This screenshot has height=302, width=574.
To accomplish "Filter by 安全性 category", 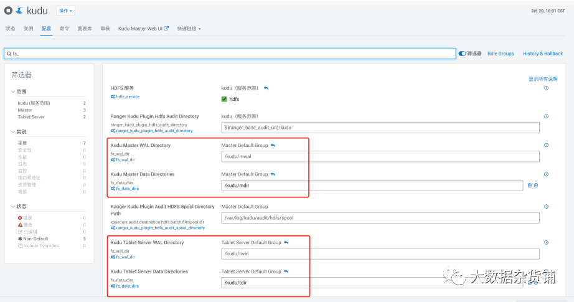I will point(25,150).
